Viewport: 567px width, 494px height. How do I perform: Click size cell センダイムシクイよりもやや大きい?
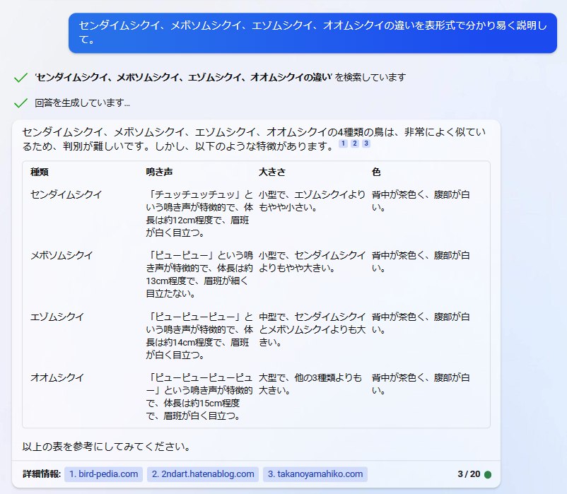click(x=312, y=261)
